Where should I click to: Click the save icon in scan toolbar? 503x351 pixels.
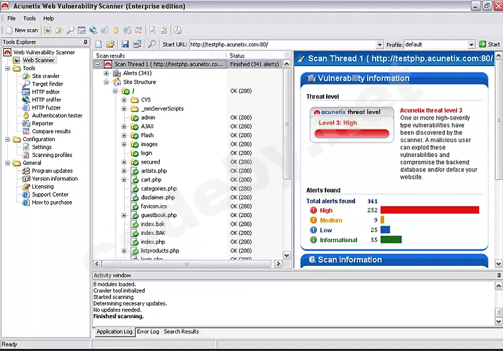125,44
